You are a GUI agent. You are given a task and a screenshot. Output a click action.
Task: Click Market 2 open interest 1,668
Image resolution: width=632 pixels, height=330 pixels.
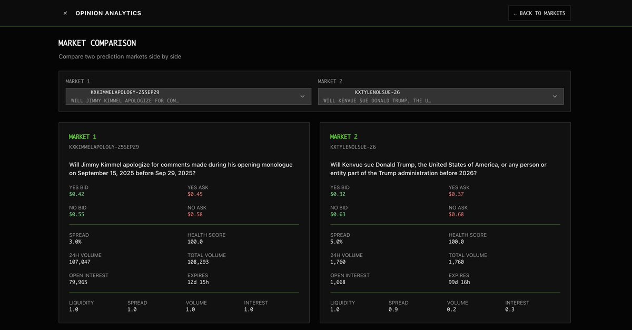pyautogui.click(x=338, y=282)
